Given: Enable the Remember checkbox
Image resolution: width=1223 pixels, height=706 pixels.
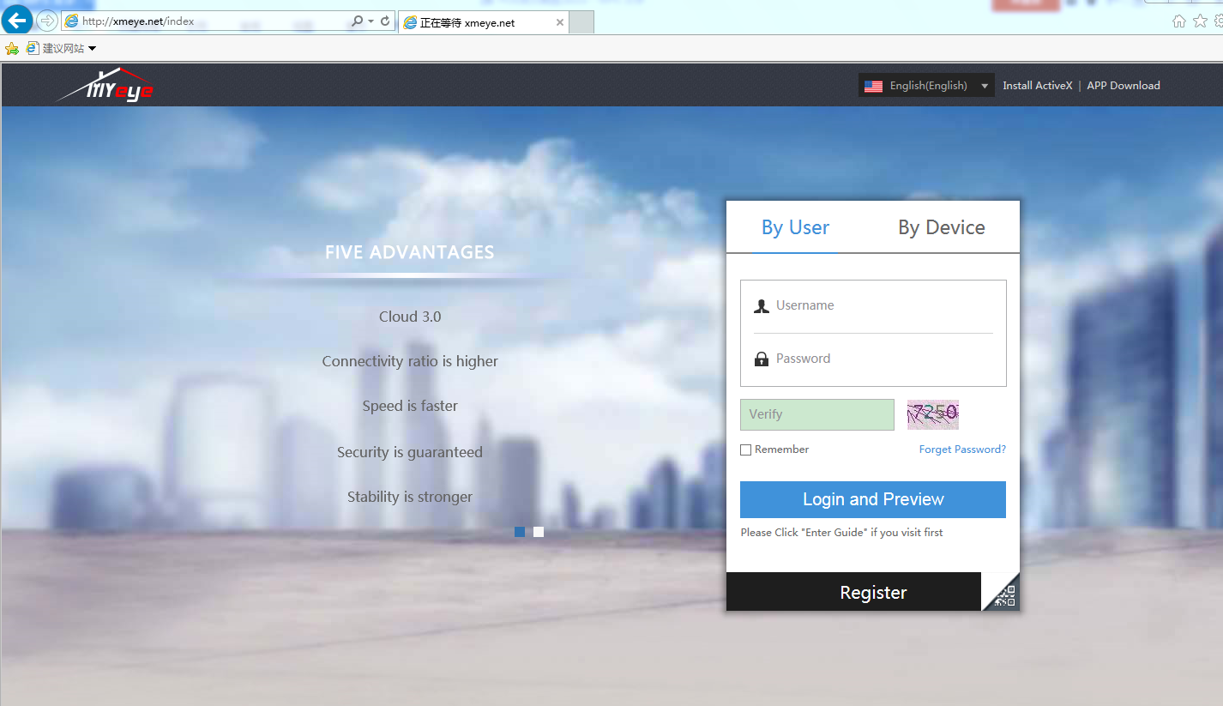Looking at the screenshot, I should click(746, 450).
